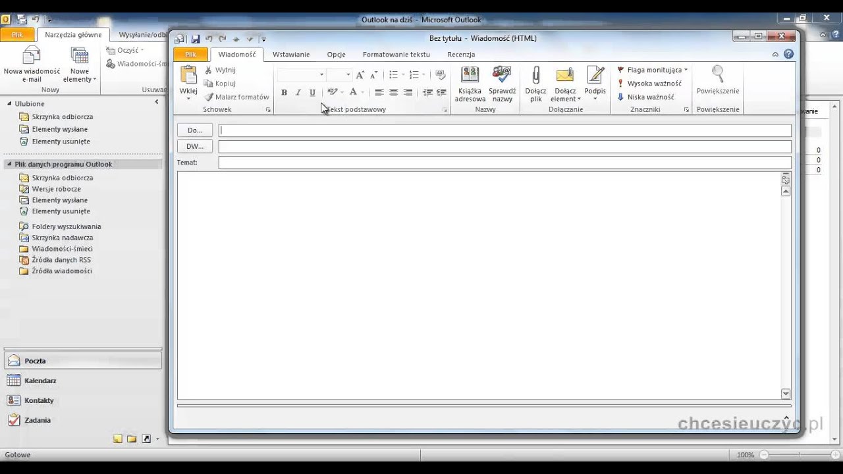Viewport: 843px width, 474px height.
Task: Switch to the Opcje tab
Action: [x=336, y=55]
